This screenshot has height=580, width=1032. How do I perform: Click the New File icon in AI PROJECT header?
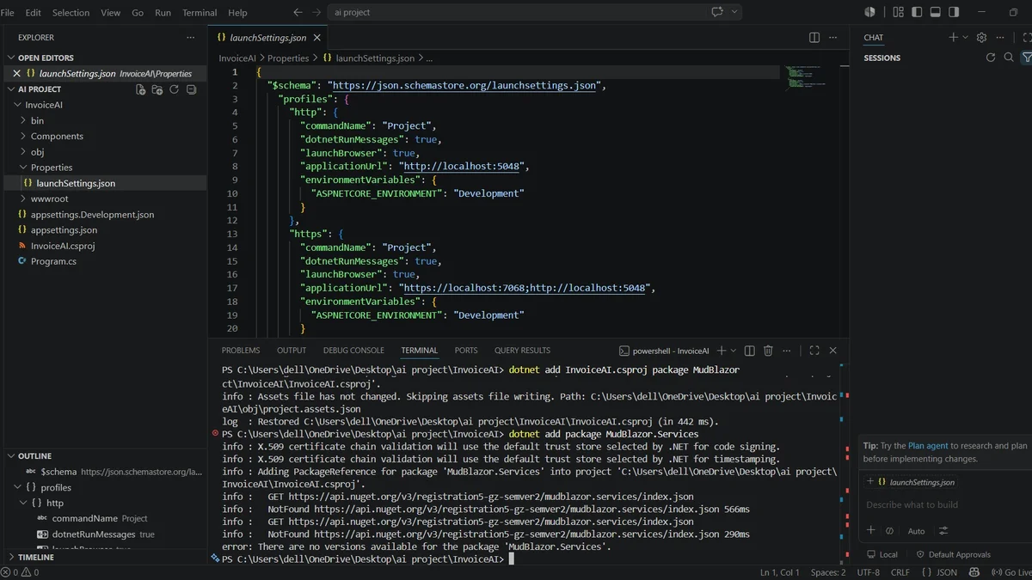(x=140, y=89)
